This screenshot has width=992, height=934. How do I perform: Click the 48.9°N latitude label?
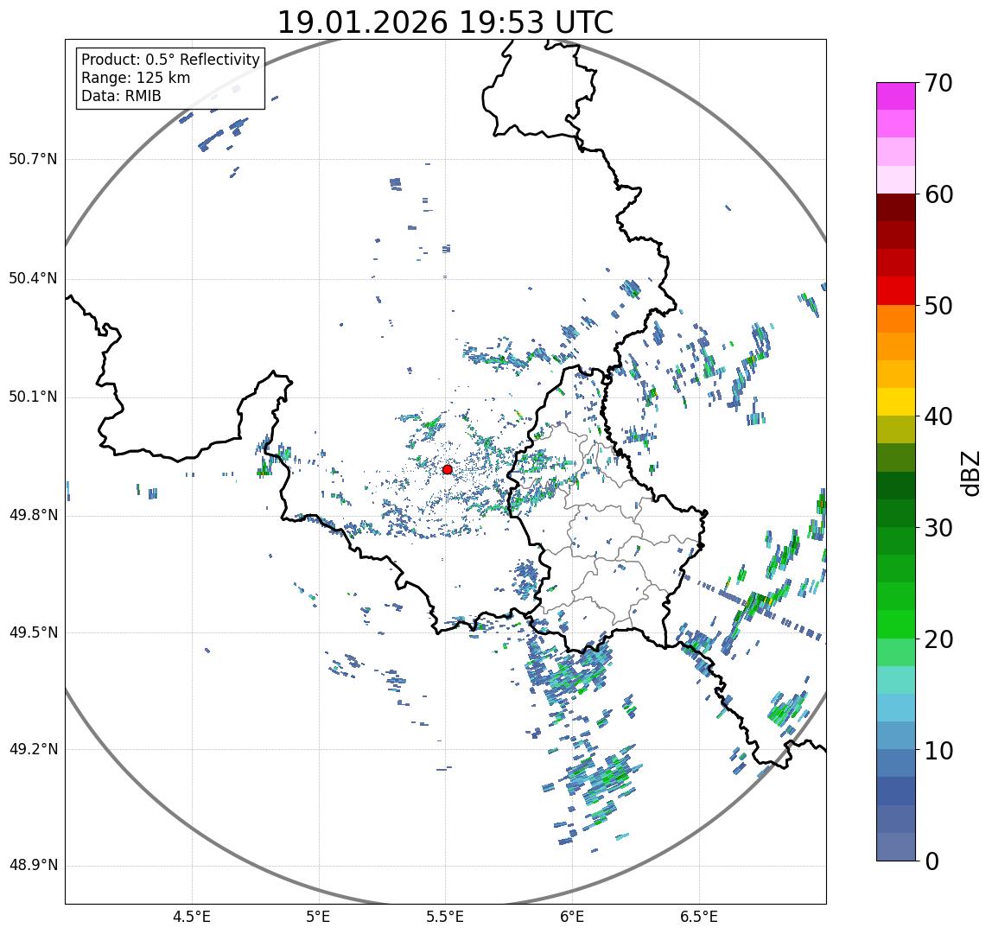tap(33, 866)
